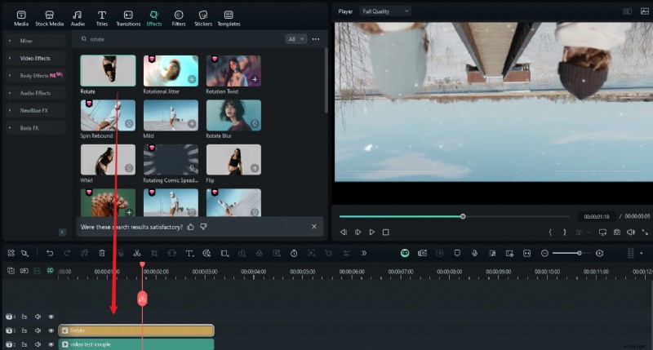This screenshot has height=350, width=653.
Task: Zoom in the timeline with plus
Action: [x=599, y=253]
